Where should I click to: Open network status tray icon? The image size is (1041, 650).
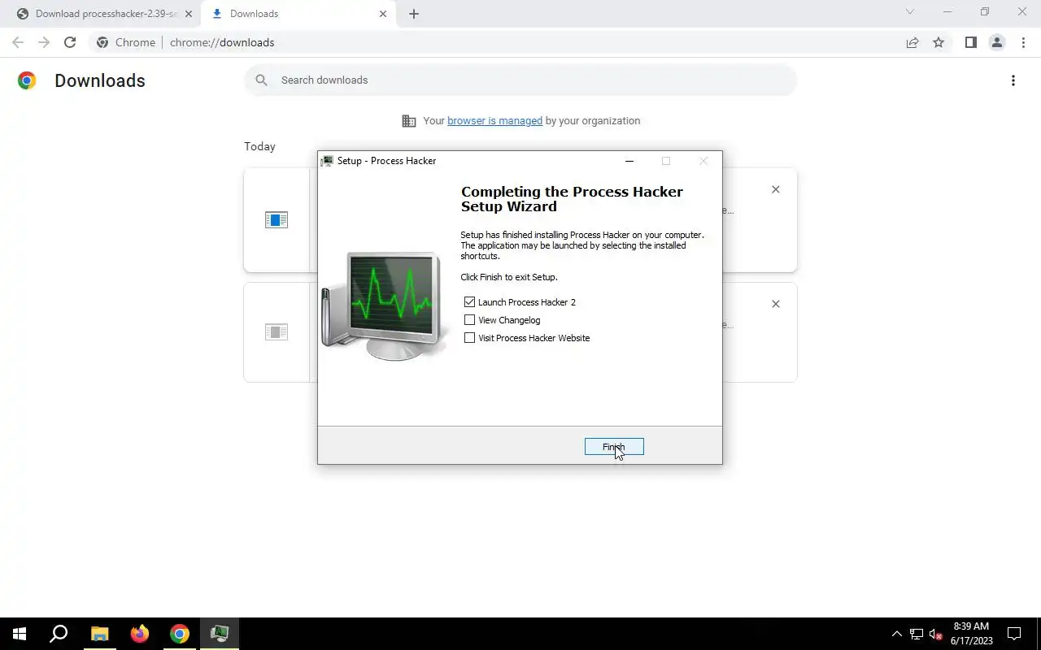917,634
